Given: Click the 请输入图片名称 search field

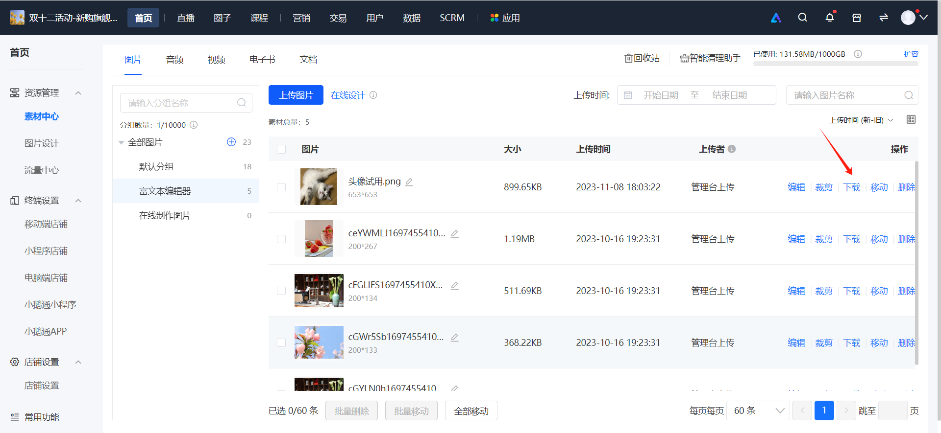Looking at the screenshot, I should (852, 95).
